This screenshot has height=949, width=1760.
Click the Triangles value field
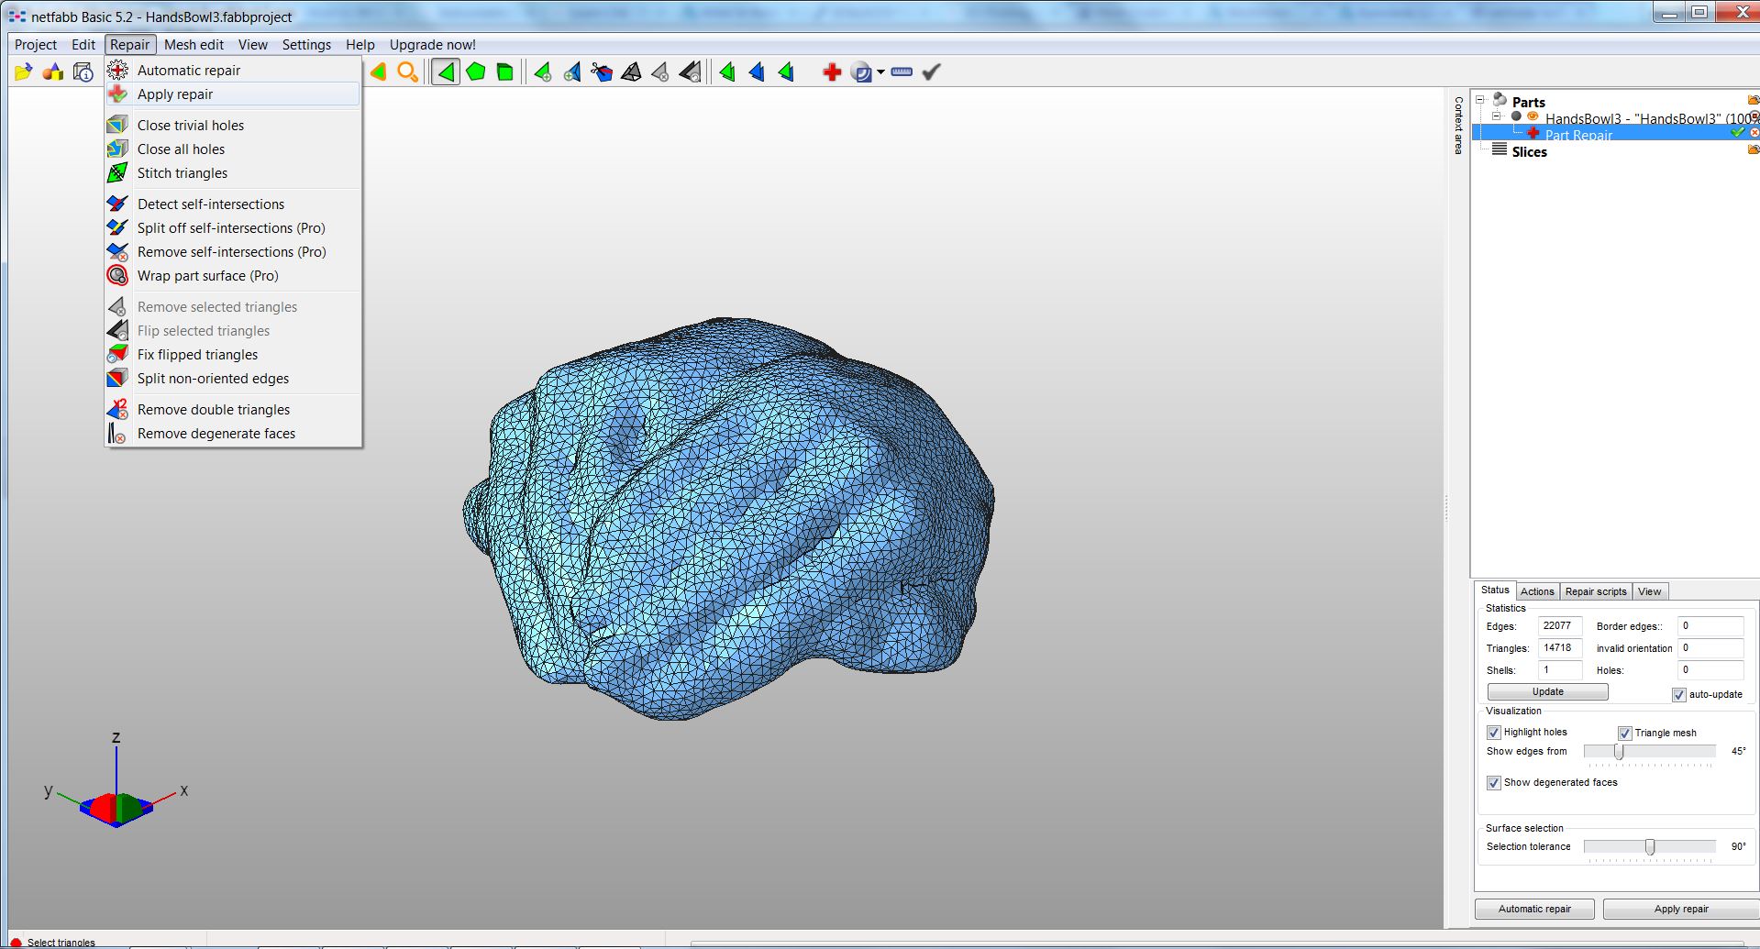pos(1559,648)
